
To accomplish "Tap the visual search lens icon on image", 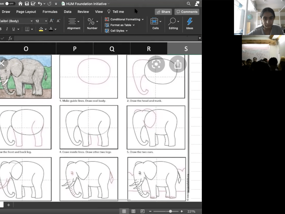I will [x=156, y=64].
